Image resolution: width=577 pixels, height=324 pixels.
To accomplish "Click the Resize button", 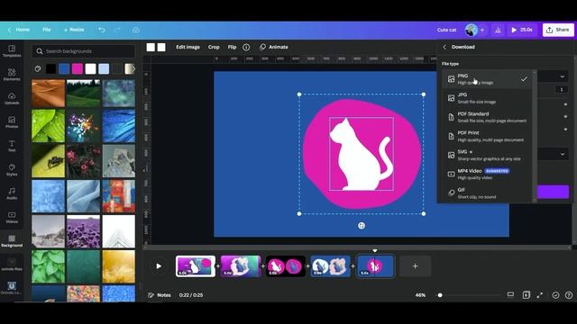I will [x=74, y=30].
